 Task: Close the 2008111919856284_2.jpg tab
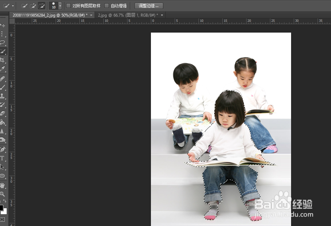point(91,15)
